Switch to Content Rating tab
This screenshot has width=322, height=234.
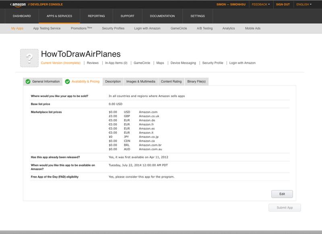[x=171, y=82]
